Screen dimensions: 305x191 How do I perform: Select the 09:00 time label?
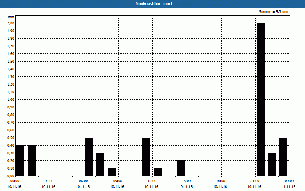(x=118, y=181)
